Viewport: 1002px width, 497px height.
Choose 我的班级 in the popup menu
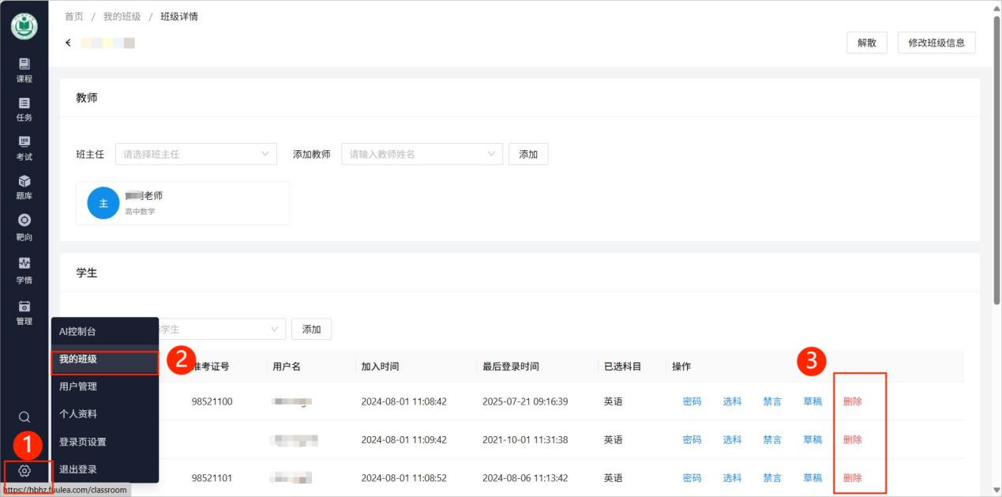[105, 360]
